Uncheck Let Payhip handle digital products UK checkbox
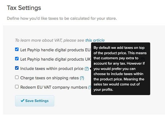Viewport: 165px width, 118px height. point(17,59)
